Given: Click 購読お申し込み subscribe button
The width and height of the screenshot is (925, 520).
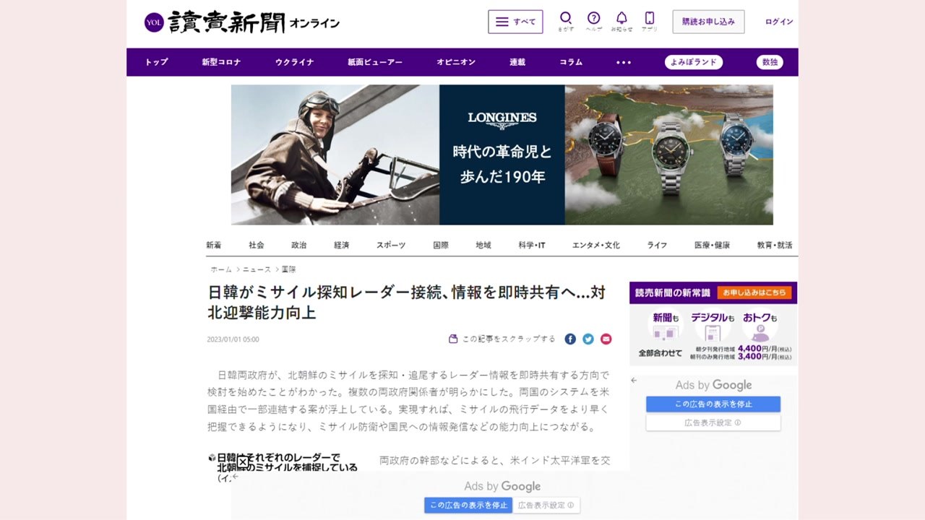Looking at the screenshot, I should point(708,22).
